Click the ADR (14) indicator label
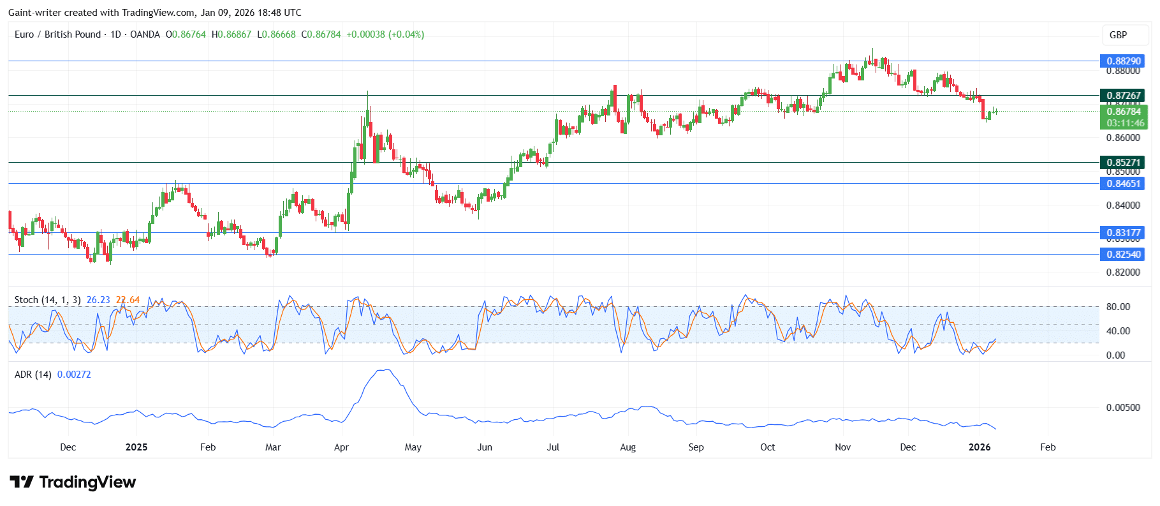 point(33,375)
